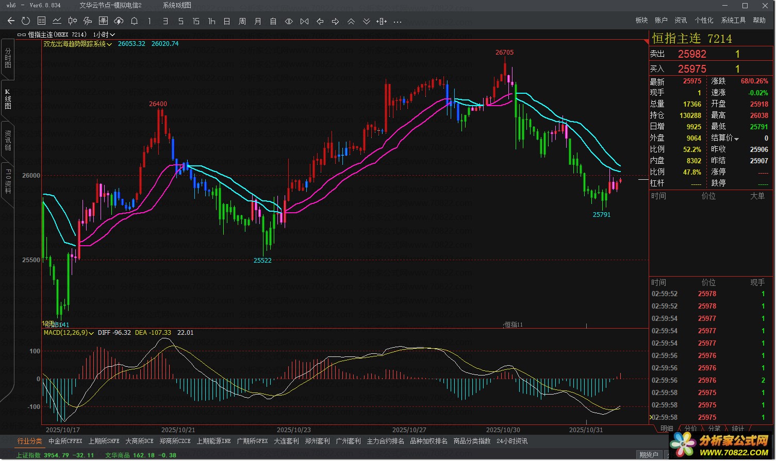Image resolution: width=777 pixels, height=461 pixels.
Task: Open 24小时资讯 in bottom bar
Action: [x=511, y=441]
